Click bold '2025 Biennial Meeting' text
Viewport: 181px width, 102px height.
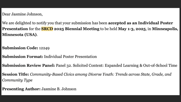pyautogui.click(x=77, y=29)
